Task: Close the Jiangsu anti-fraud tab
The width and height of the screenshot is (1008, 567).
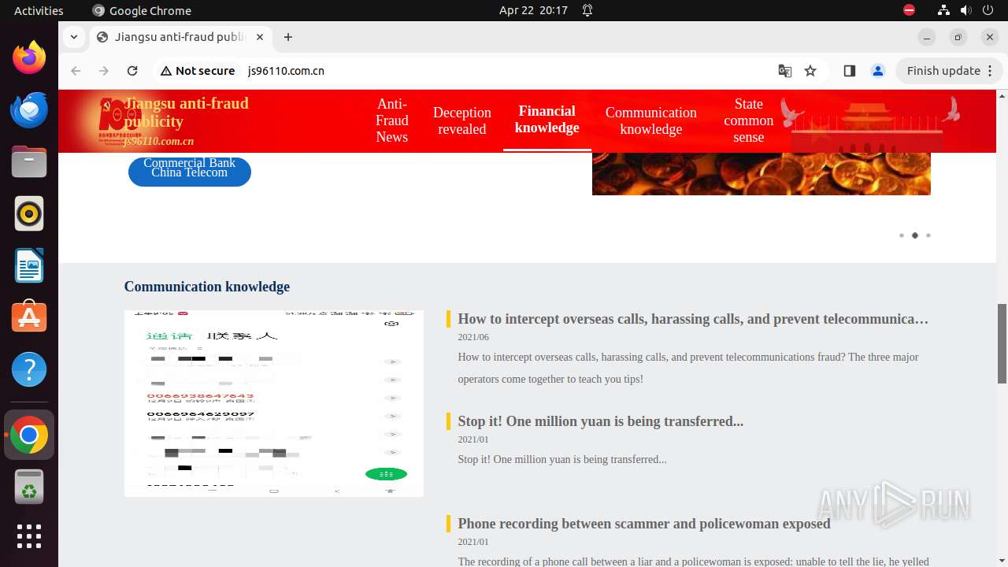Action: [260, 37]
